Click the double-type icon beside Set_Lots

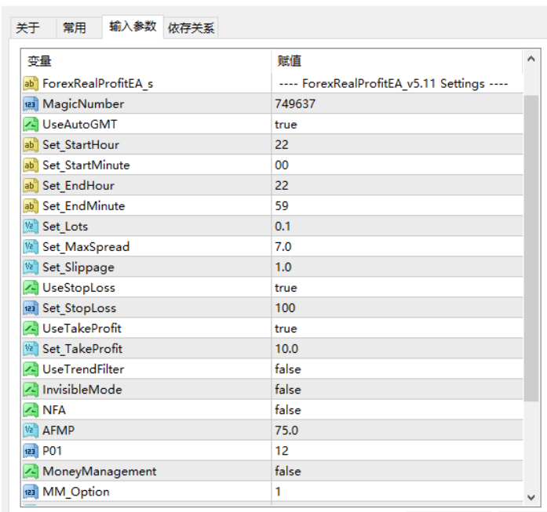pos(31,226)
